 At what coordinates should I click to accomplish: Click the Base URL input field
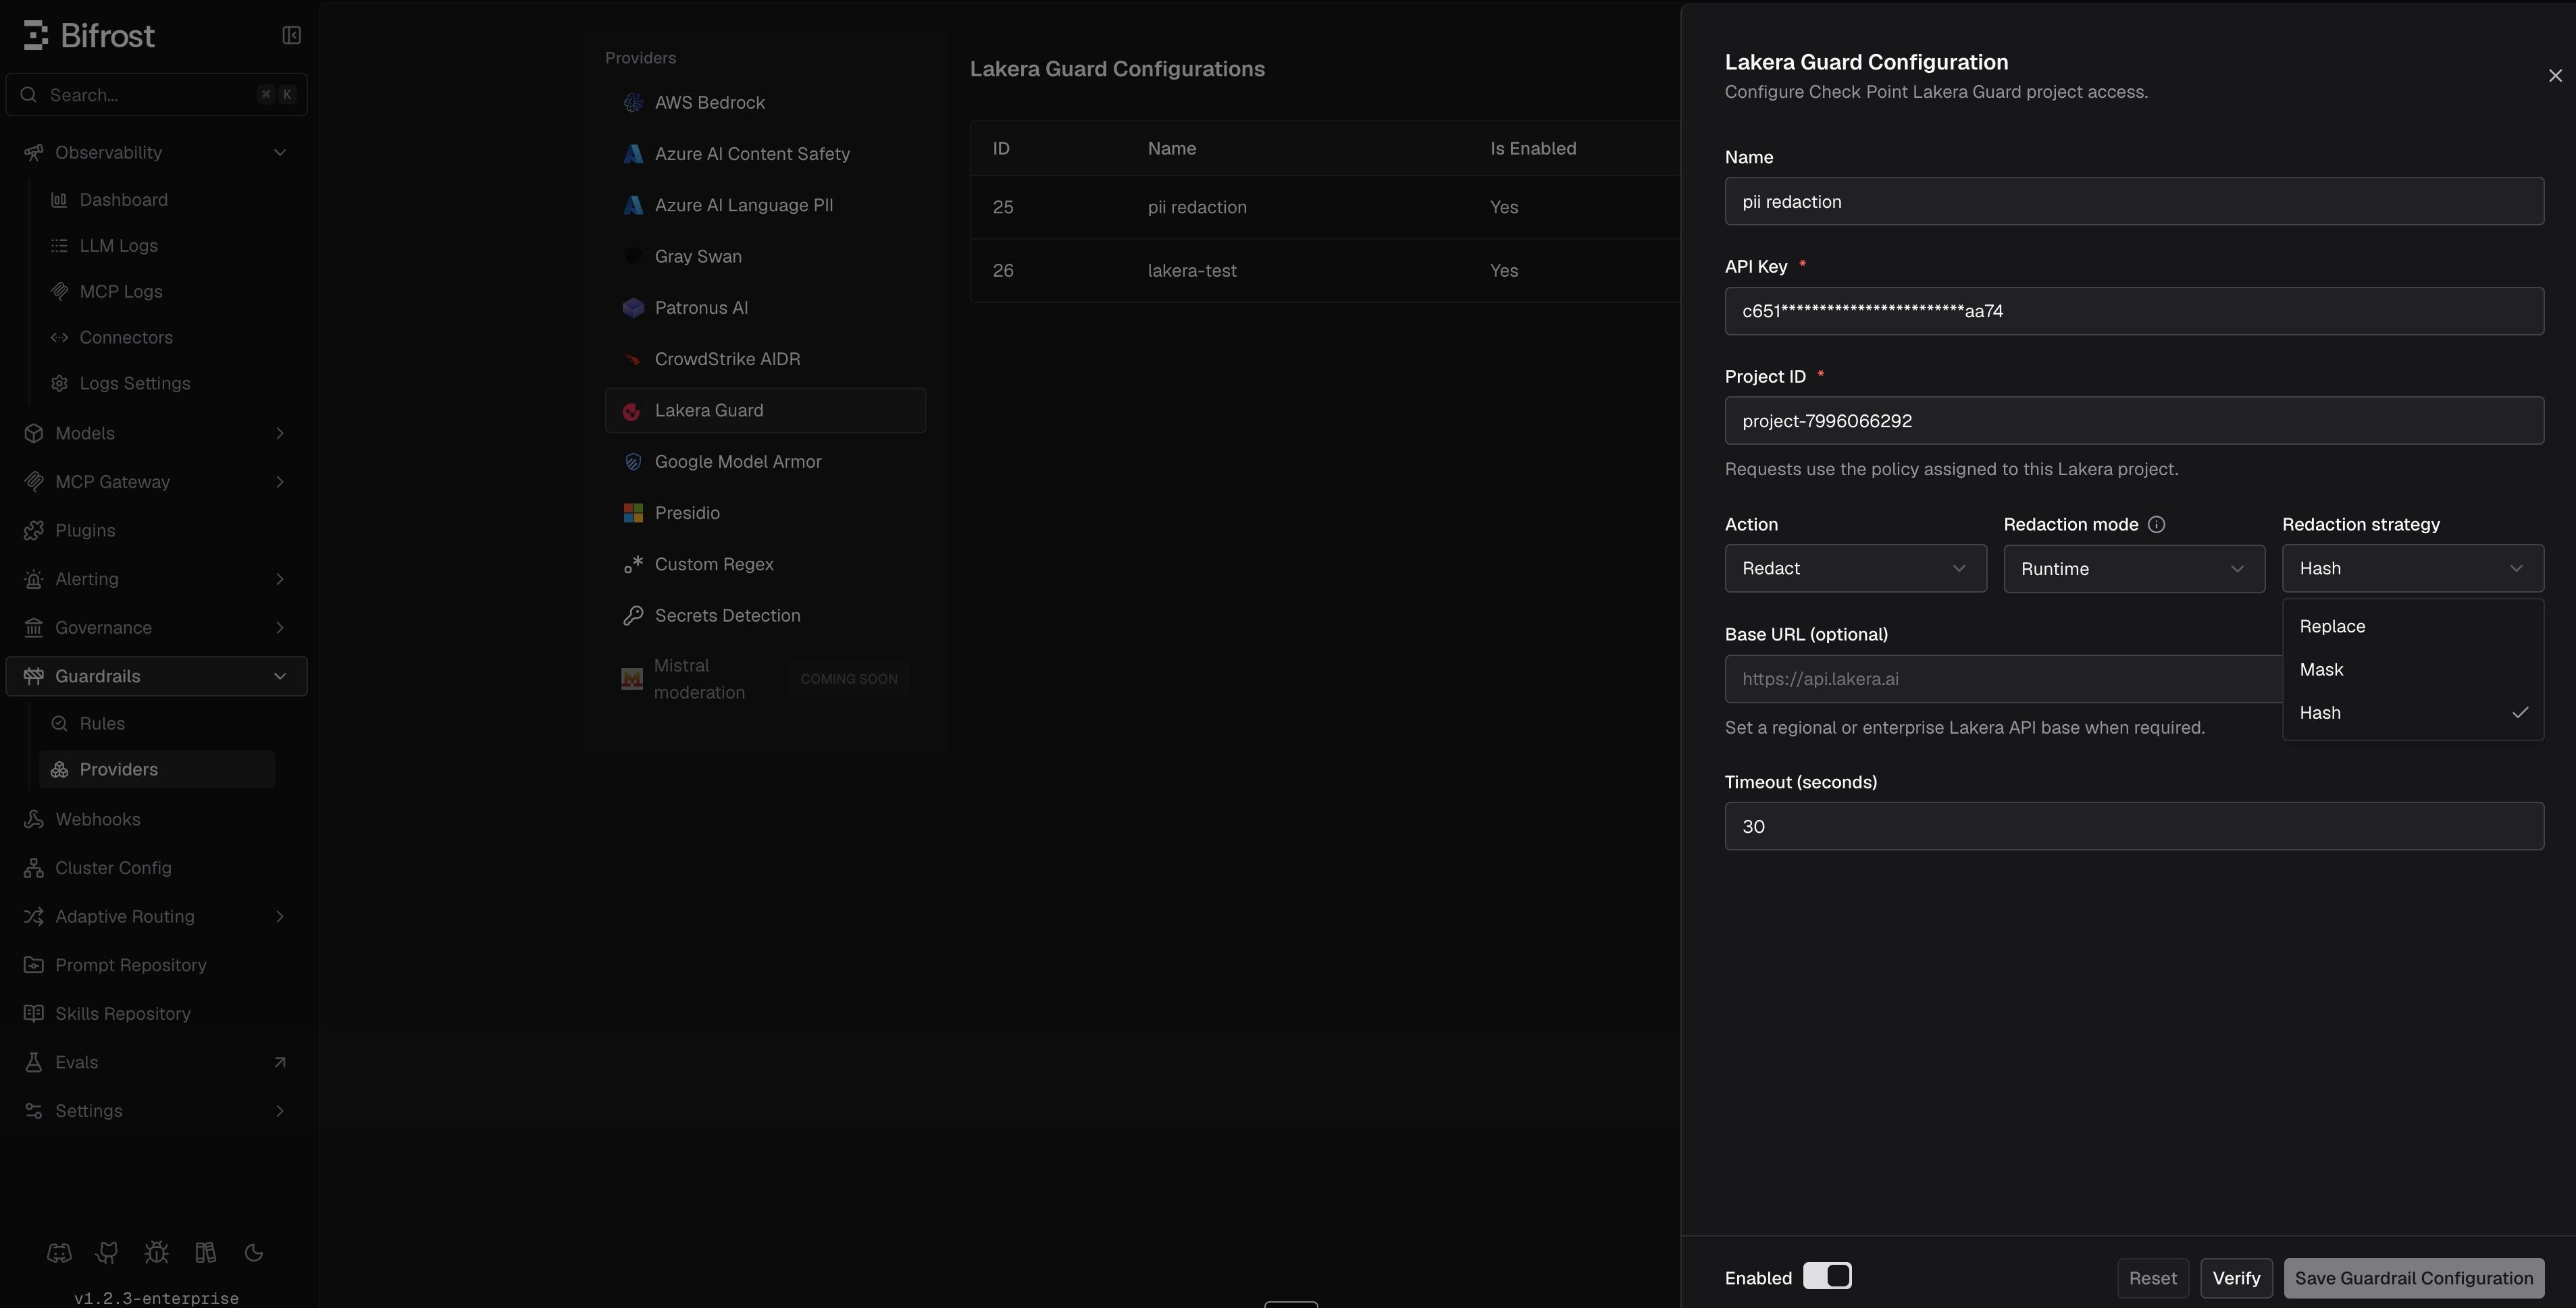point(2003,680)
